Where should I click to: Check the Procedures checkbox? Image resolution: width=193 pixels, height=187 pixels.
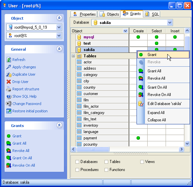(77, 170)
